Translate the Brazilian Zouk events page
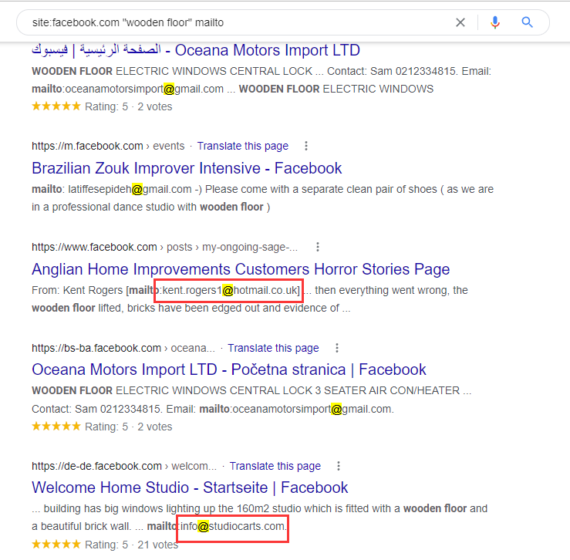 (x=242, y=146)
